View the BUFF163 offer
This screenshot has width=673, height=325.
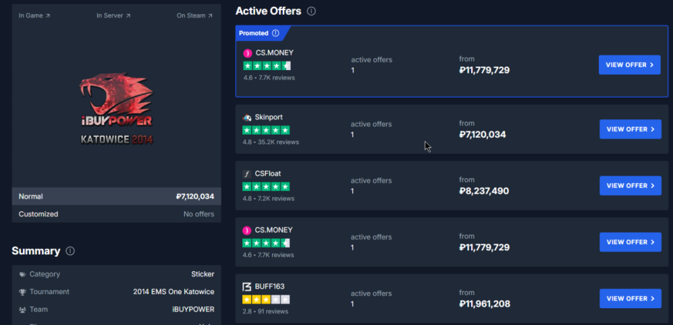tap(631, 298)
